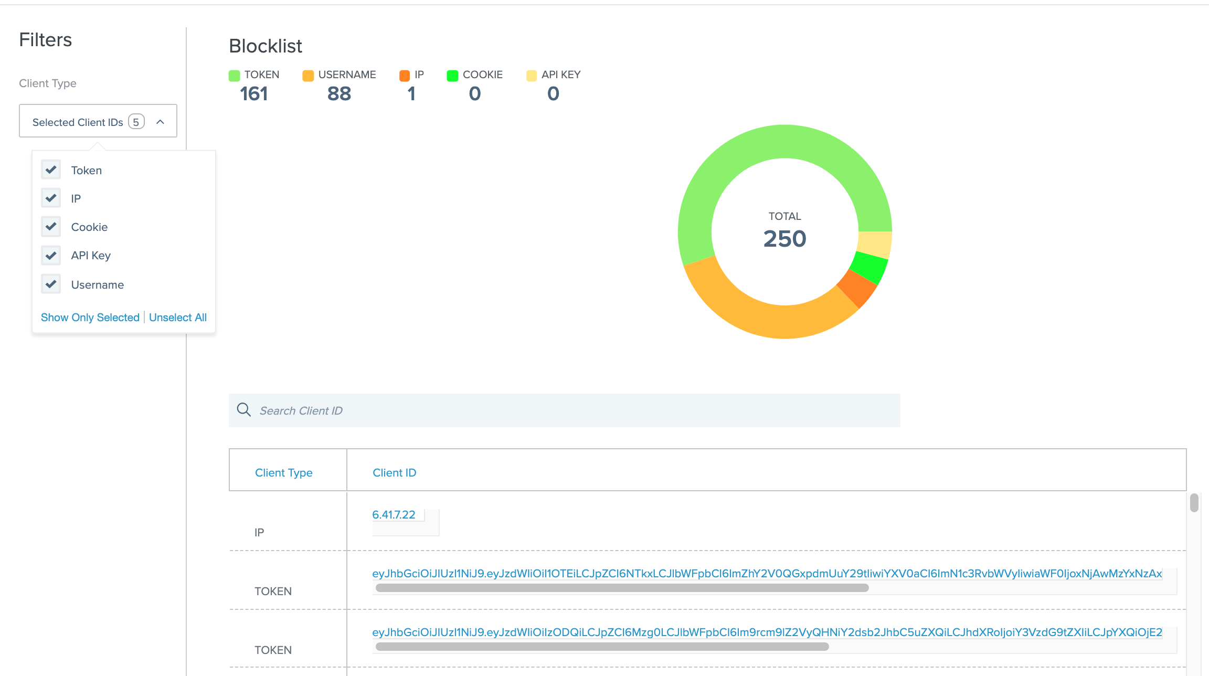Viewport: 1209px width, 676px height.
Task: Click Unselect All link
Action: 178,318
